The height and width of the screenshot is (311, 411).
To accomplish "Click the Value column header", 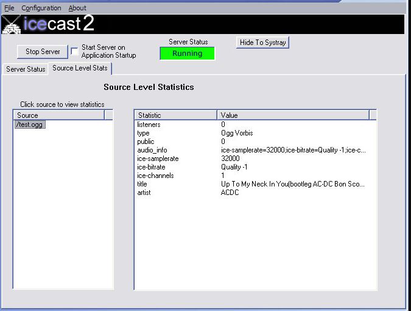I will [x=293, y=115].
